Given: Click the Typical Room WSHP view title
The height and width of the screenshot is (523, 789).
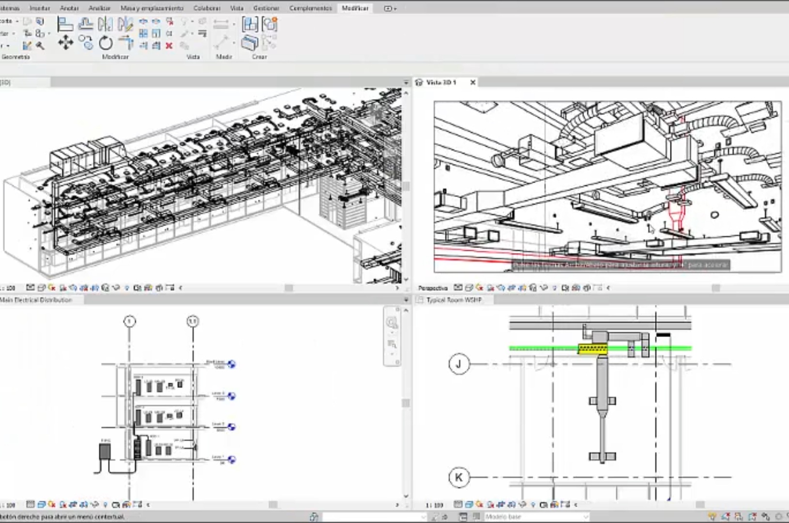Looking at the screenshot, I should click(454, 300).
